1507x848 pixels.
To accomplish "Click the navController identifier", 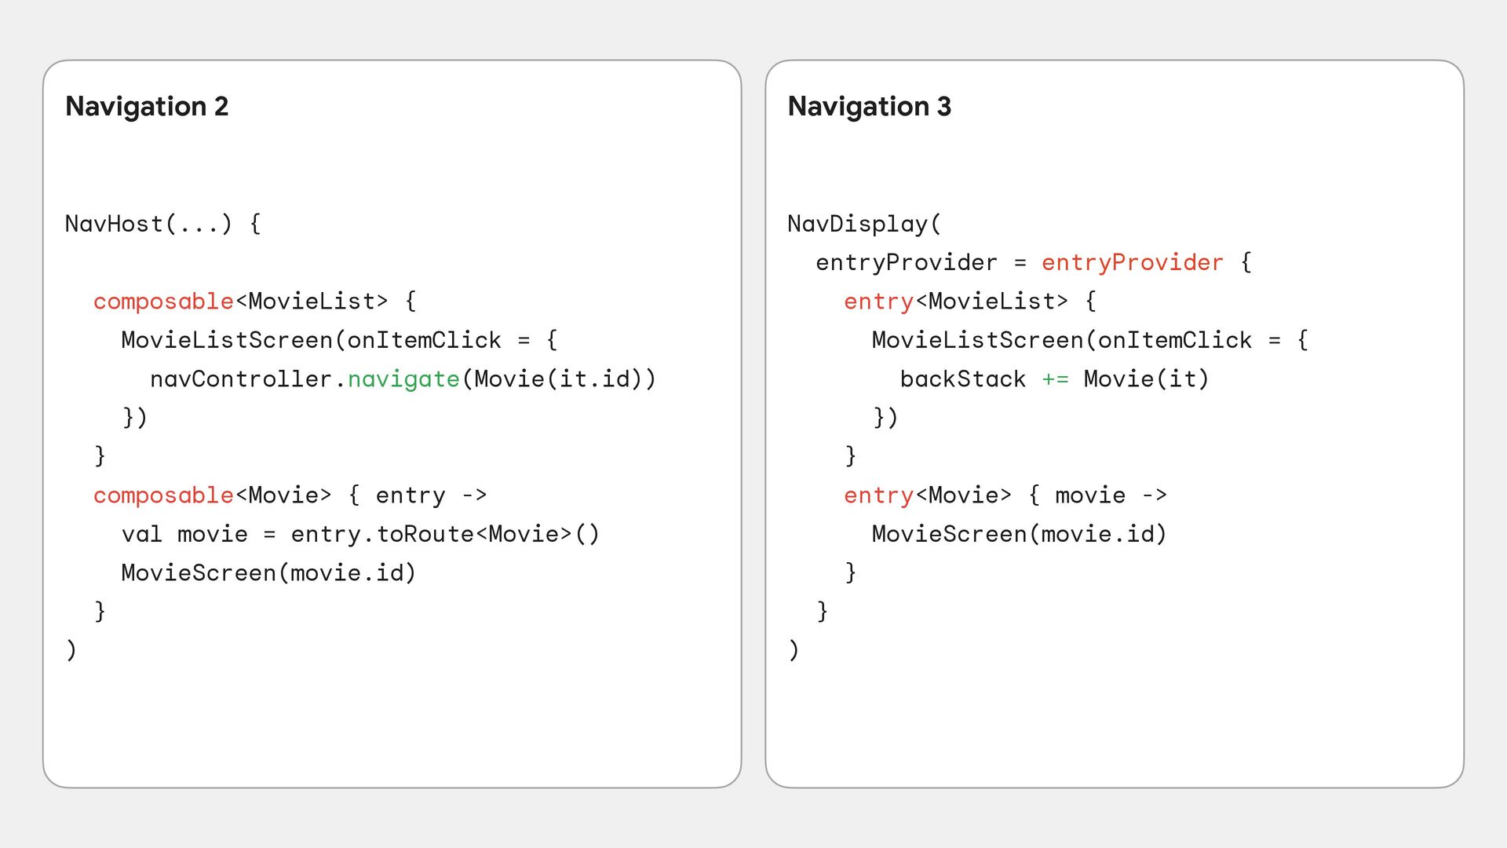I will [241, 379].
